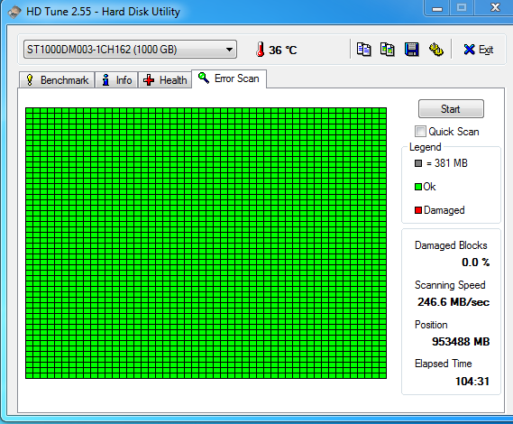Open options via the wrench icon

435,50
